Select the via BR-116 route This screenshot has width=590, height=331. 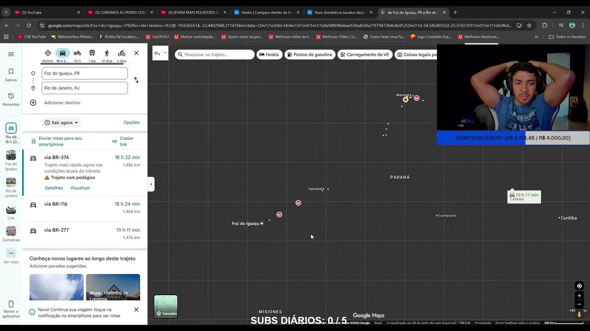(85, 208)
